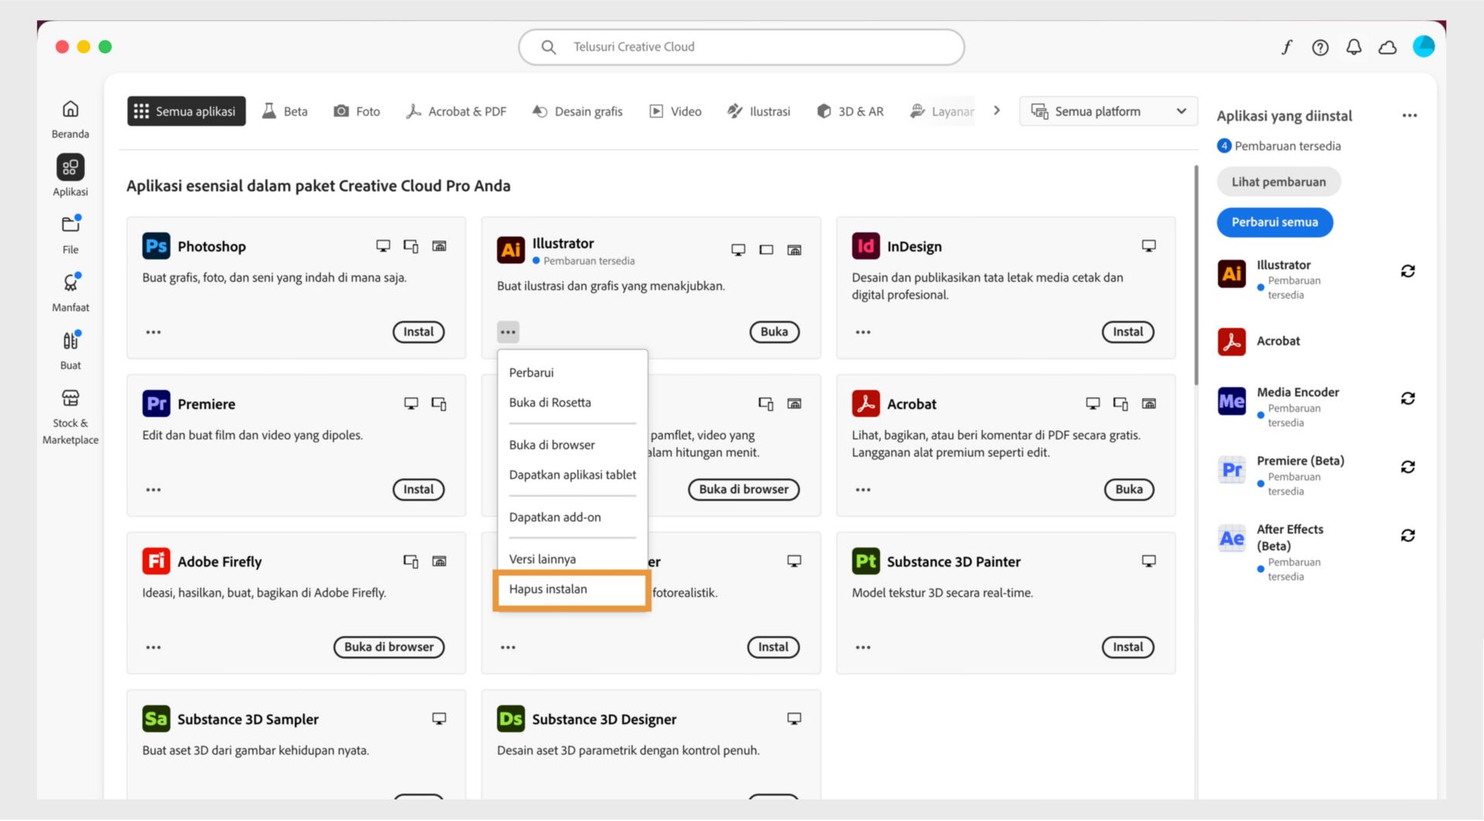
Task: Click Instal for Substance 3D Painter
Action: pyautogui.click(x=1128, y=648)
